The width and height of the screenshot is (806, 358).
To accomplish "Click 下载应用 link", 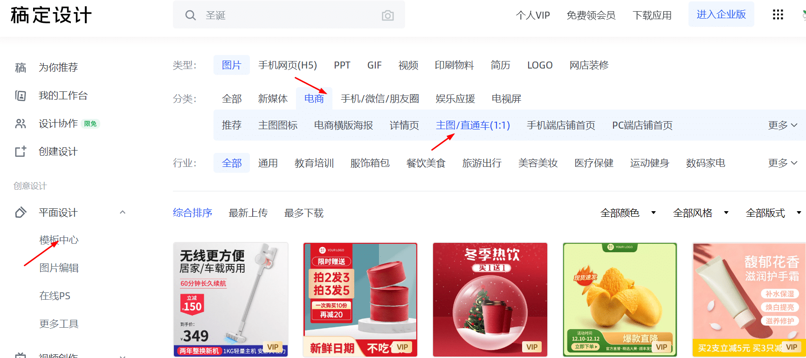I will (x=652, y=15).
